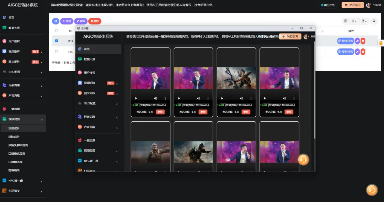384x202 pixels.
Task: Click the 编辑 button in main toolbar
Action: pos(81,21)
